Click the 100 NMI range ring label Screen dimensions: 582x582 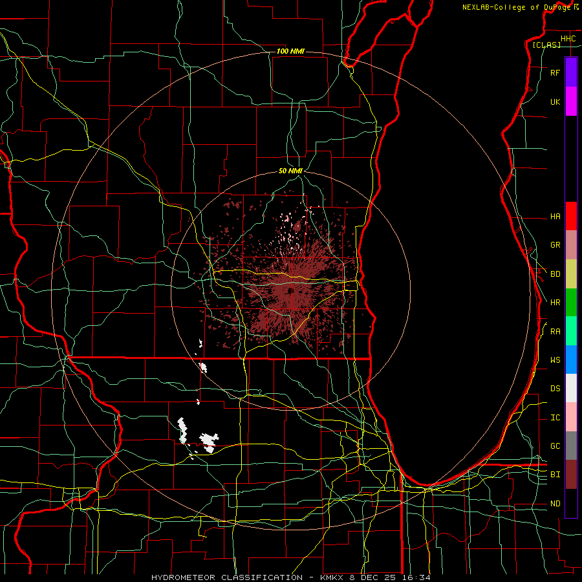point(290,51)
